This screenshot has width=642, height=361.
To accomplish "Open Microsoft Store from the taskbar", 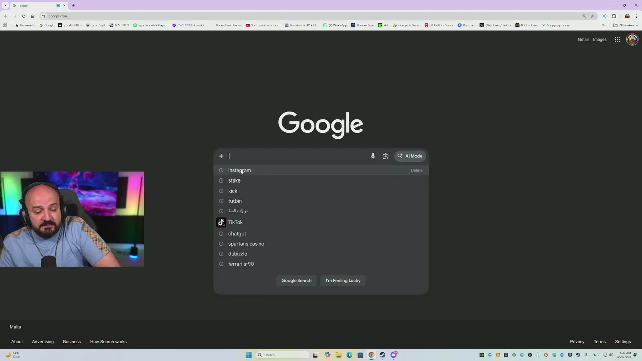I will [x=360, y=355].
